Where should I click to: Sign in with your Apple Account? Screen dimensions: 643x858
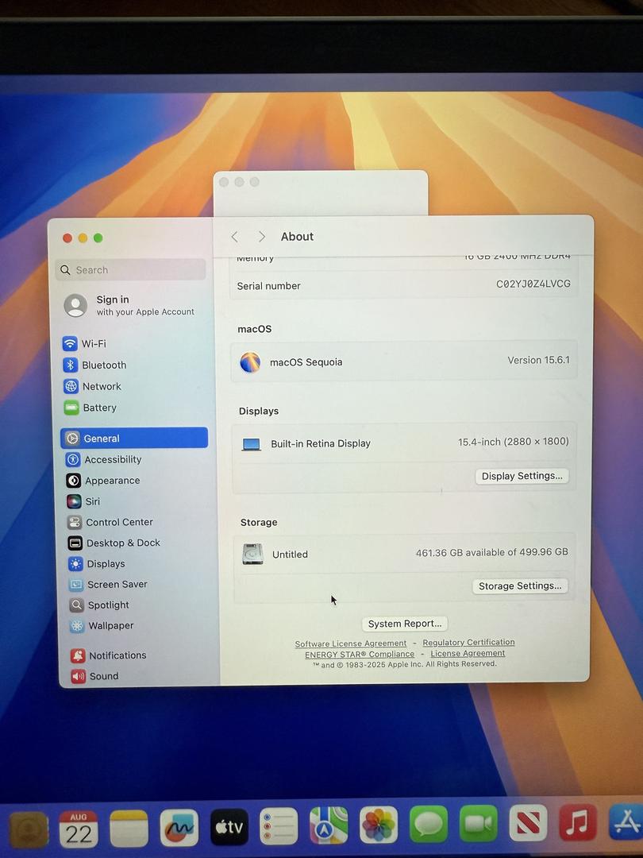(x=129, y=305)
